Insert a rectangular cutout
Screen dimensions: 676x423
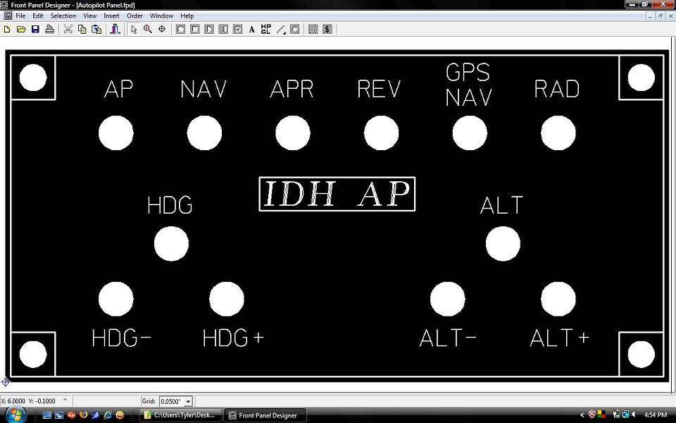195,30
